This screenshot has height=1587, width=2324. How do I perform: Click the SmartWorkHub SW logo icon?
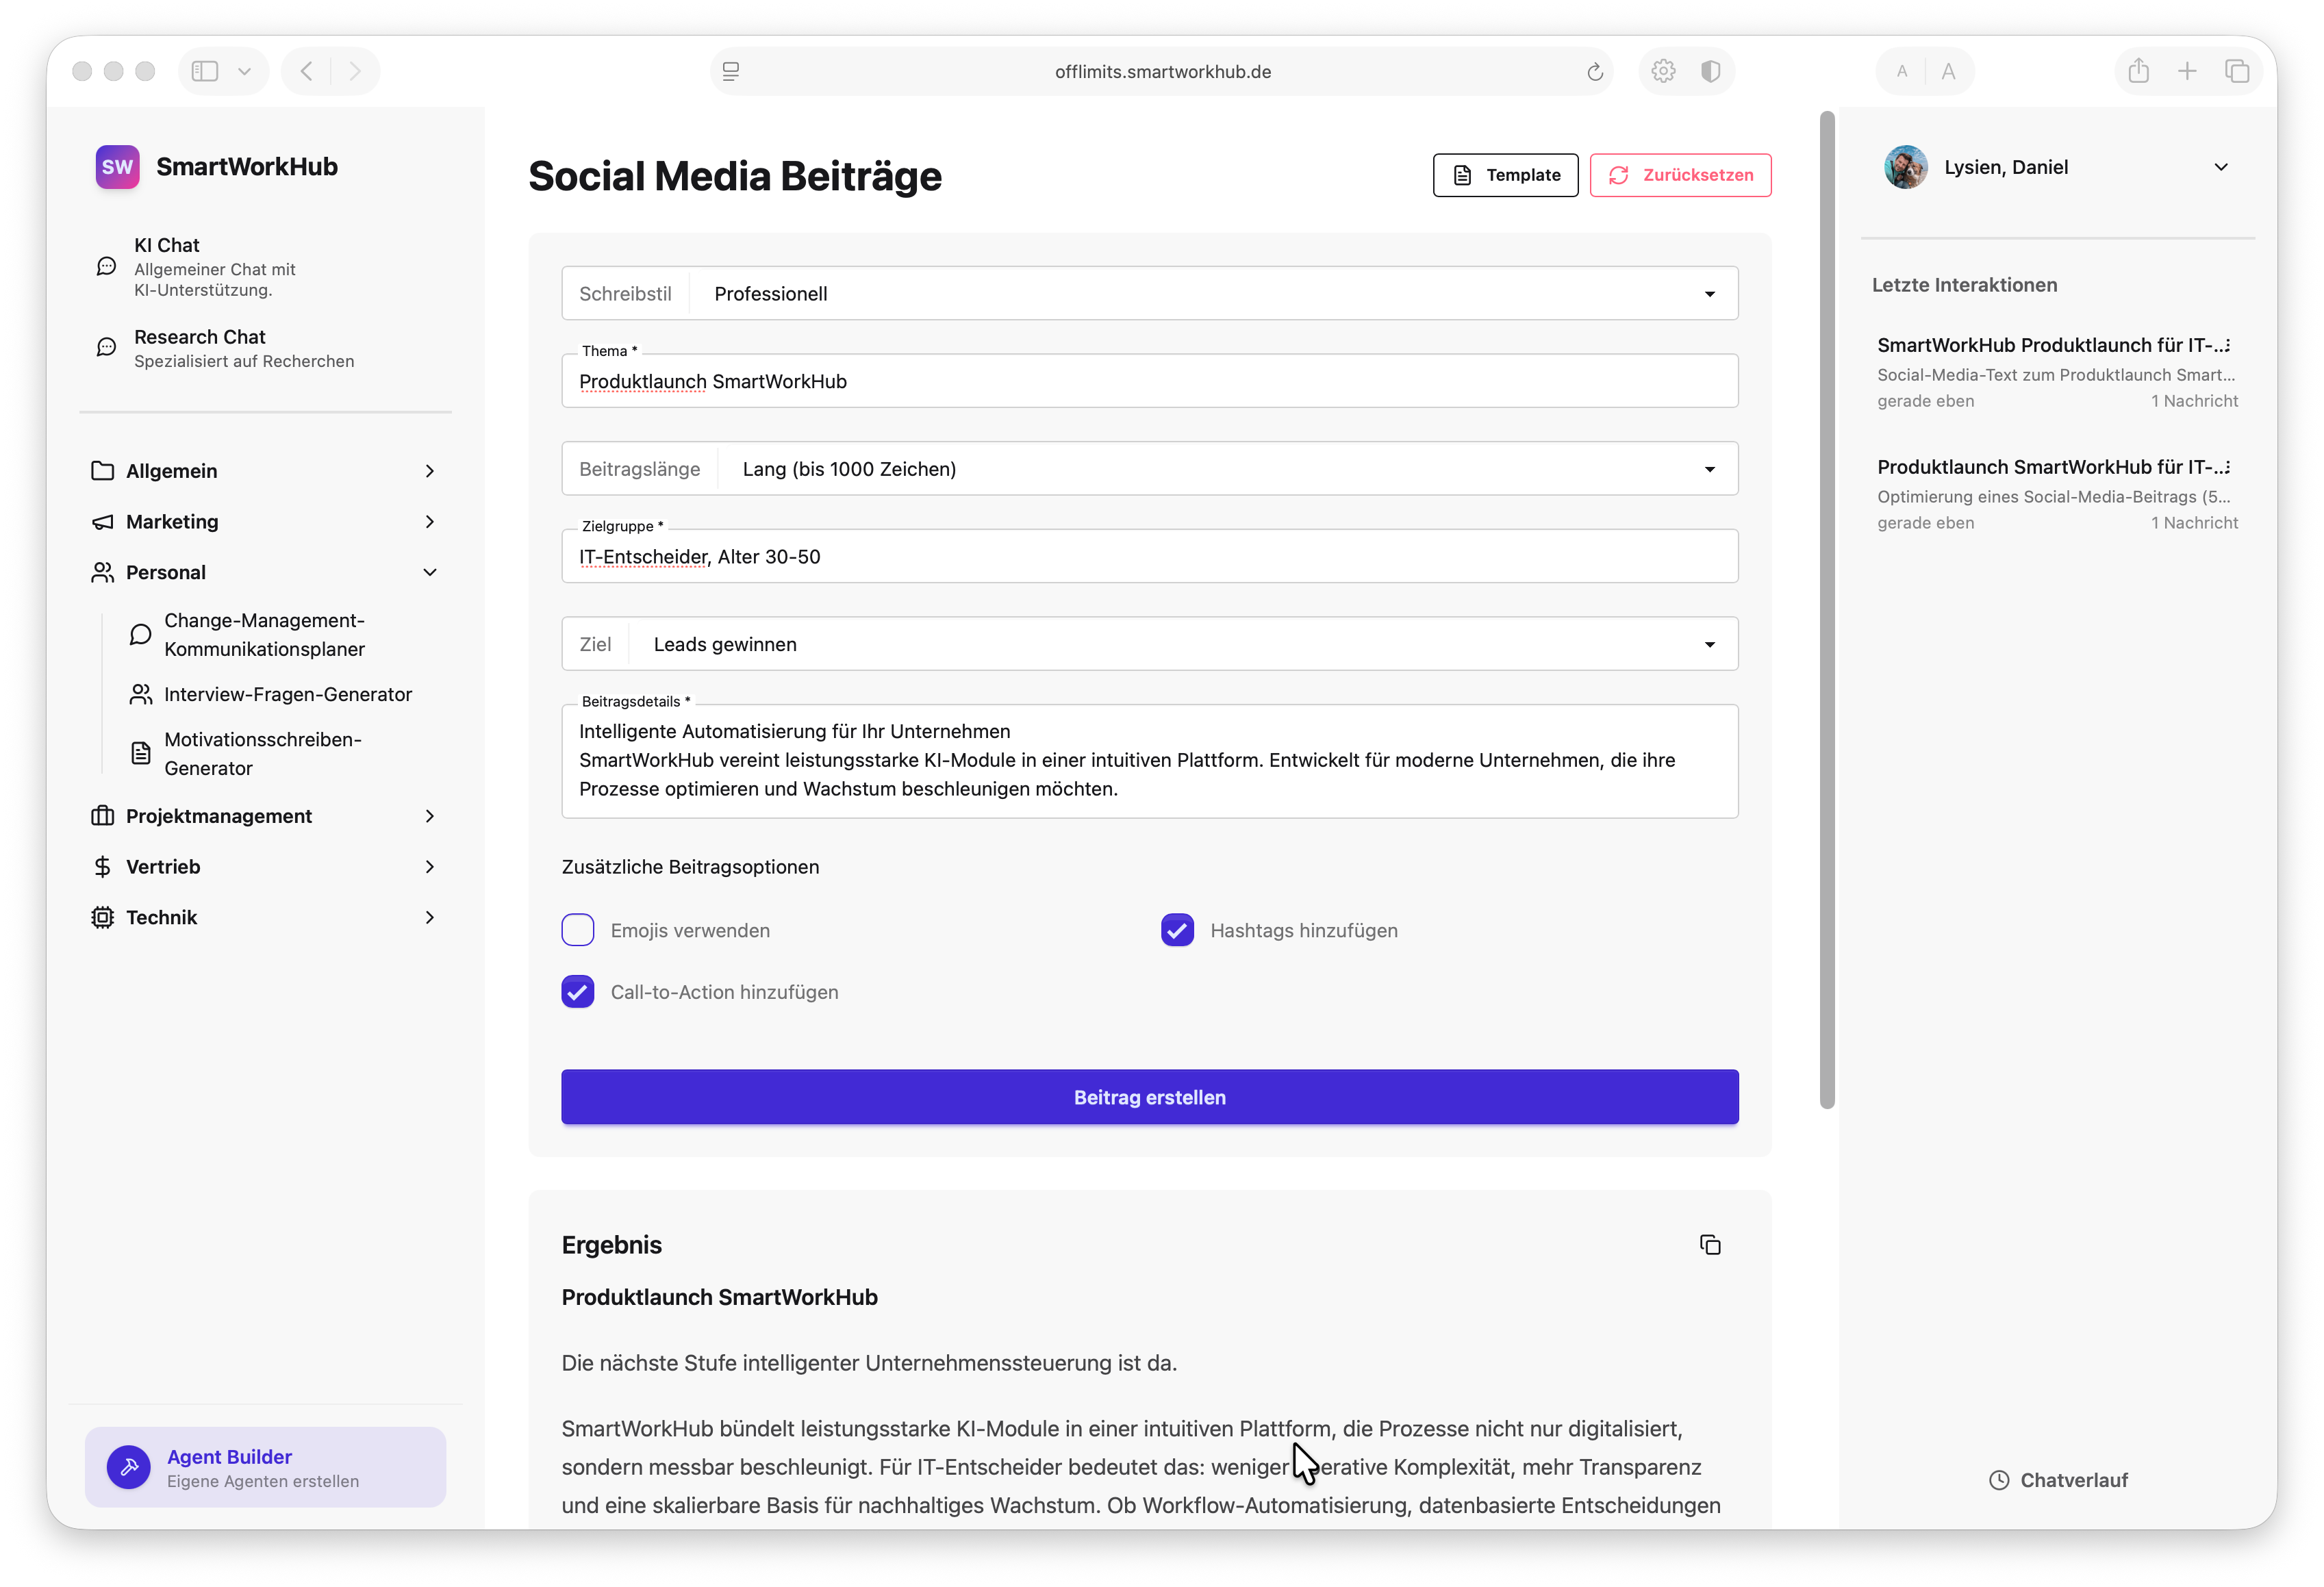click(117, 167)
